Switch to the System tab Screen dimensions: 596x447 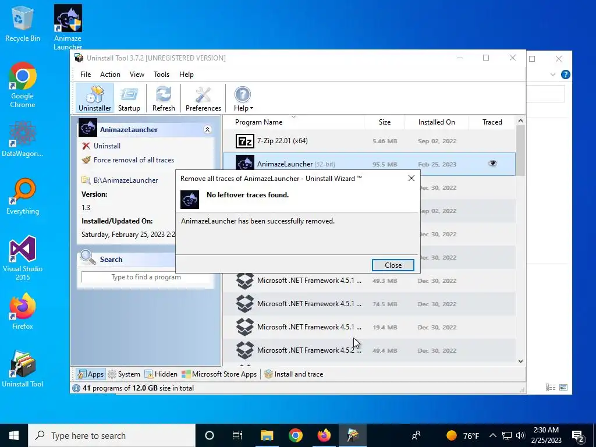[124, 374]
